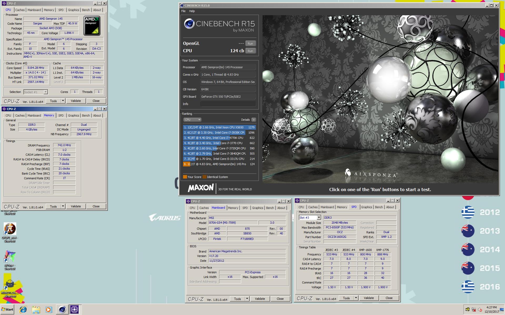Image resolution: width=505 pixels, height=315 pixels.
Task: Open the Socket #1 selection dropdown
Action: (36, 92)
